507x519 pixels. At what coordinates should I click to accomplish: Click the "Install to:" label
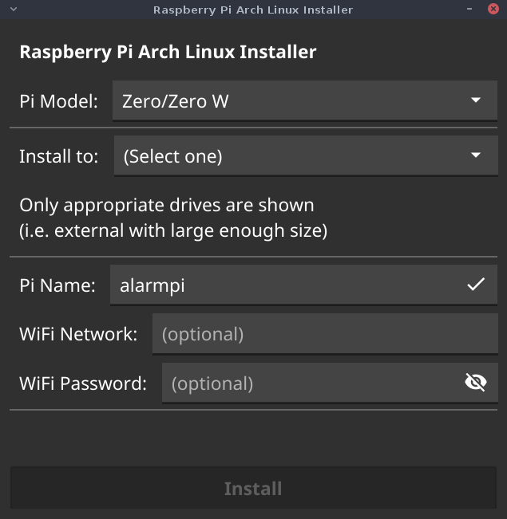point(59,156)
